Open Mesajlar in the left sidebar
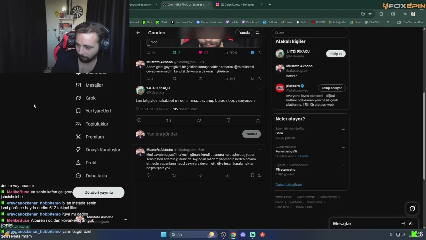426x240 pixels. click(90, 85)
